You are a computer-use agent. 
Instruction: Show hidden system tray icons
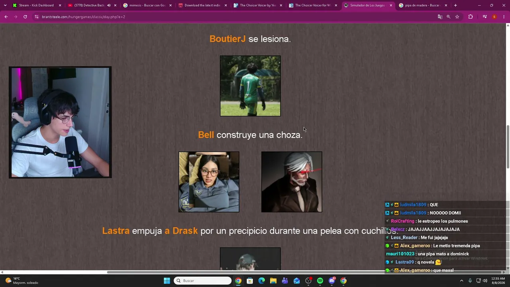pyautogui.click(x=462, y=281)
